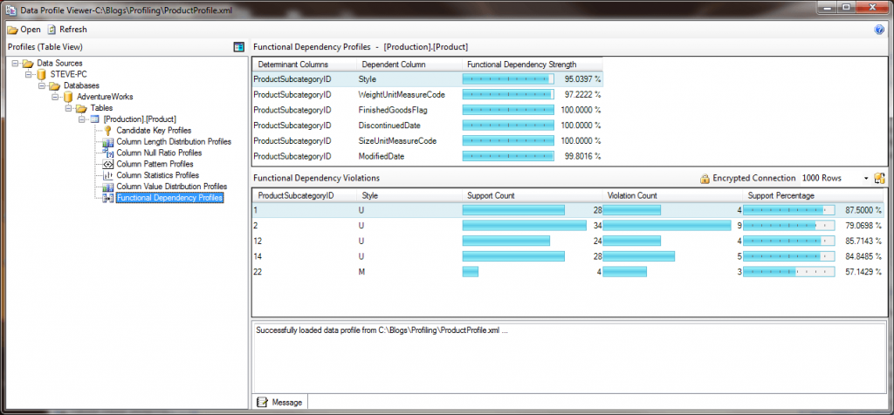Refresh the data profile view

(67, 30)
